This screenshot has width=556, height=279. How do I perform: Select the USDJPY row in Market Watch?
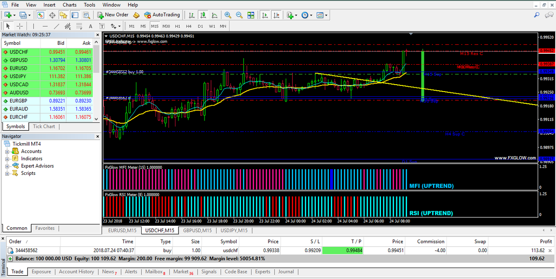click(x=48, y=76)
